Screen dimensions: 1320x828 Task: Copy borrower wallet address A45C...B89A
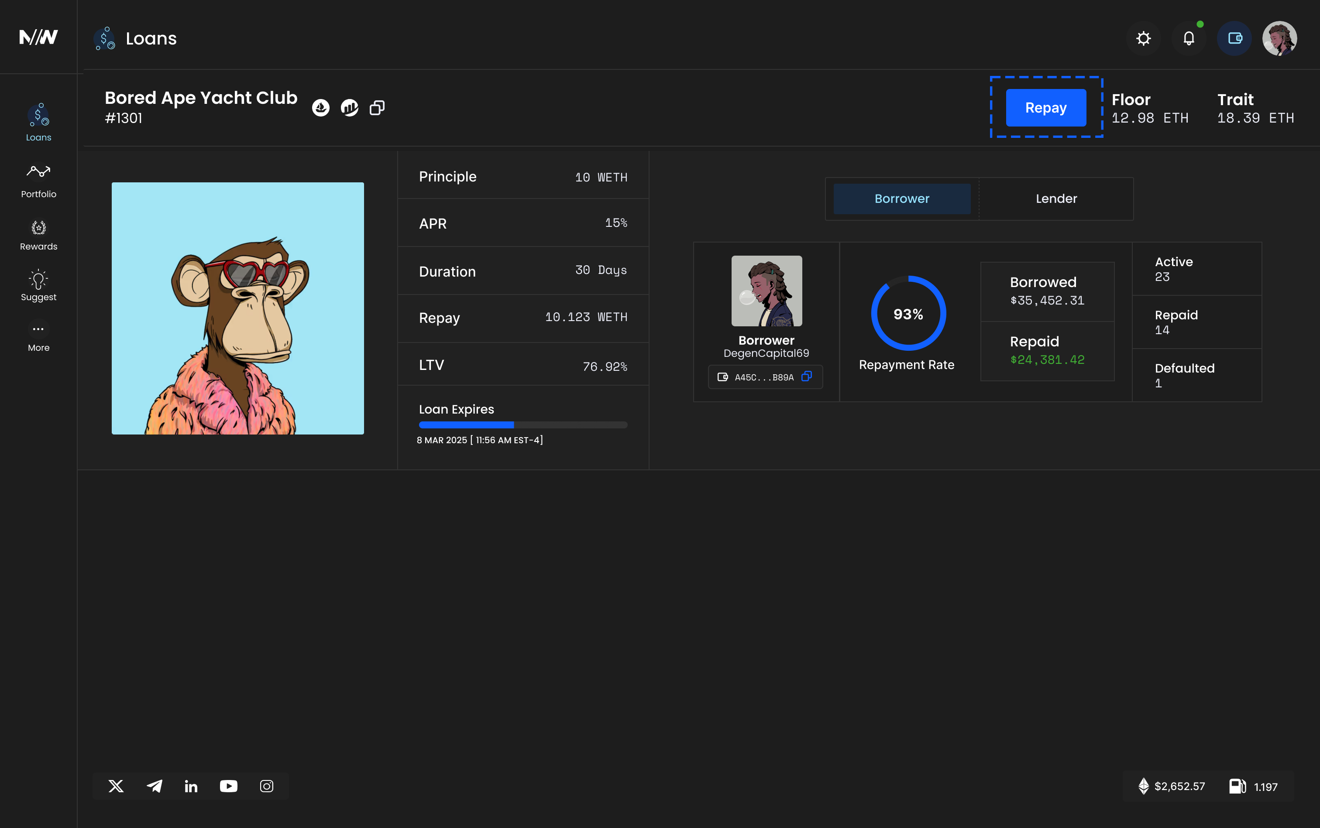click(x=806, y=376)
